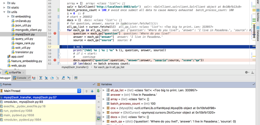
Task: Open the debug panel settings gear
Action: pos(247,72)
